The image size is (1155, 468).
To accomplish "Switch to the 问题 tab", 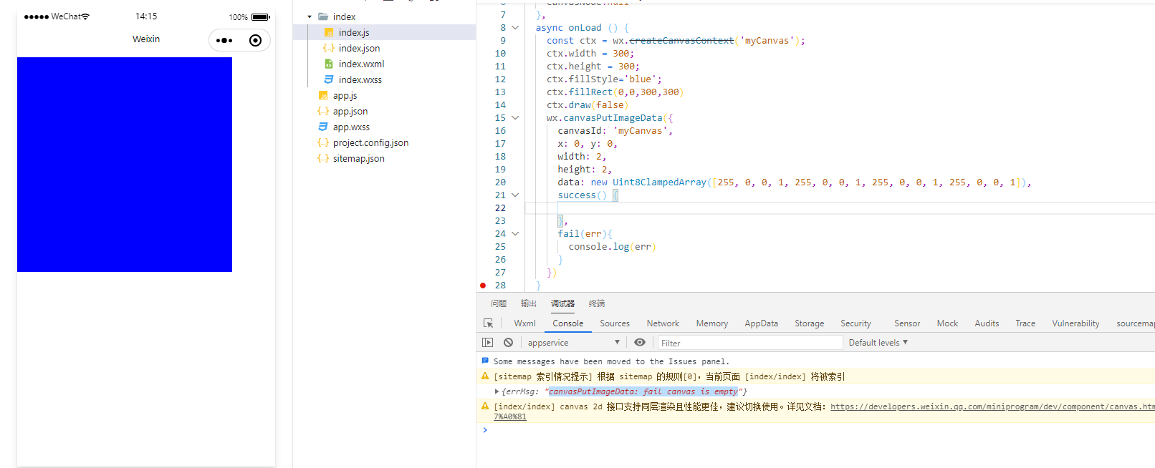I will tap(499, 303).
